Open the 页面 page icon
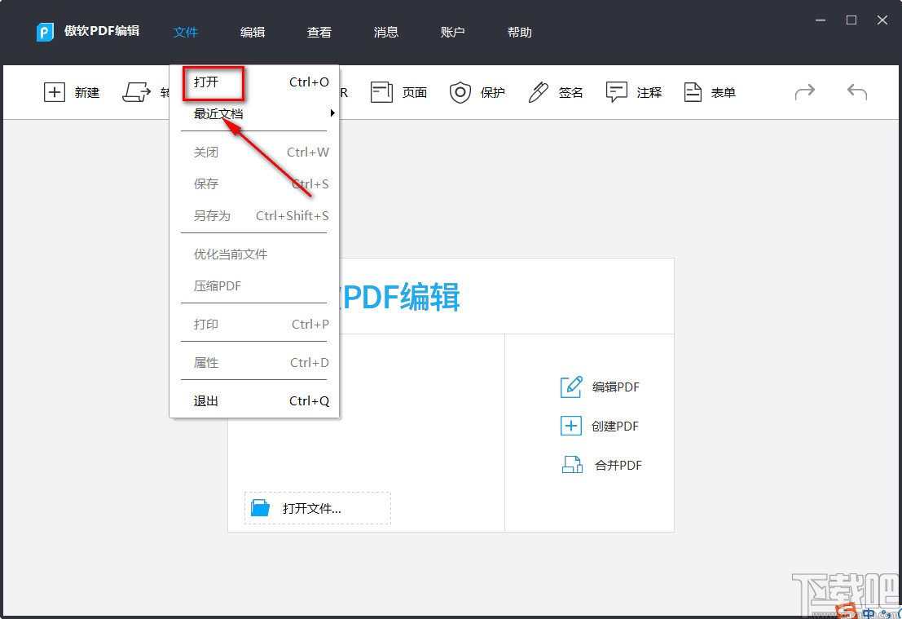Screen dimensions: 902x619 point(381,92)
